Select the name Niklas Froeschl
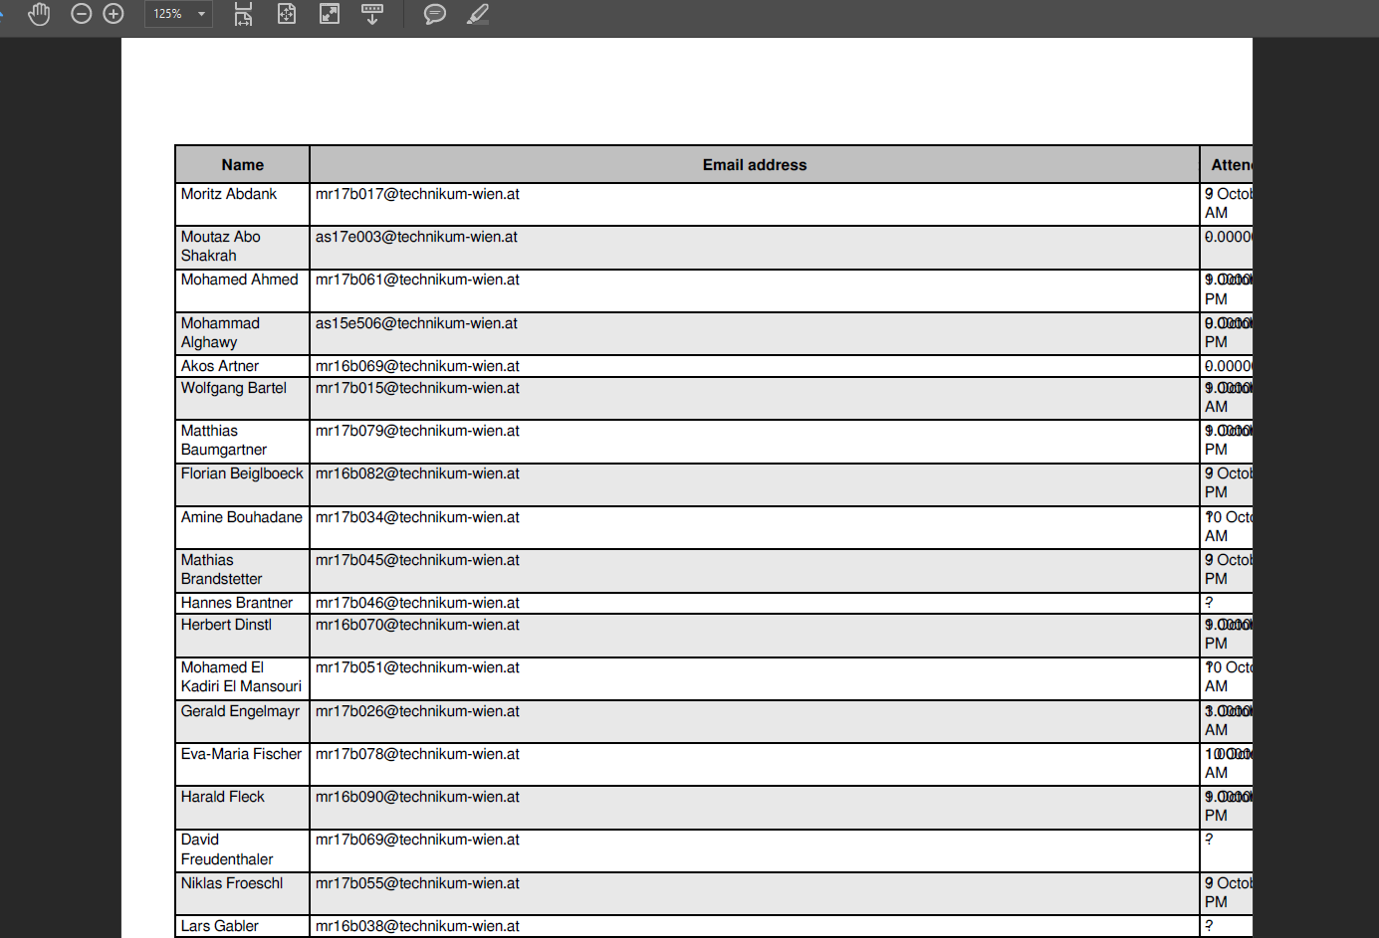1379x938 pixels. pyautogui.click(x=232, y=883)
